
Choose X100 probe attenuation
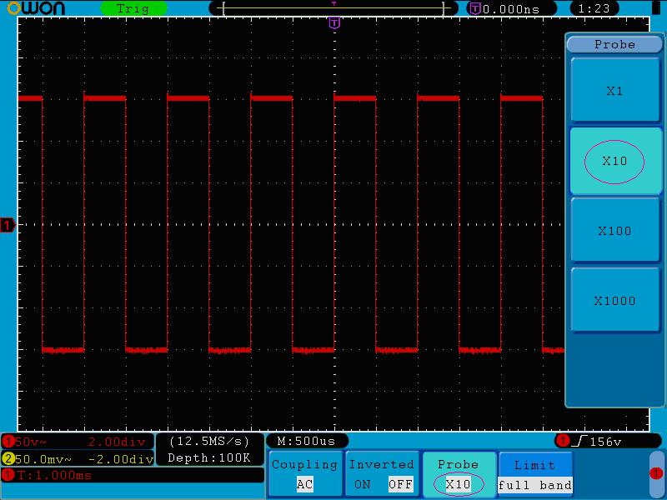coord(614,231)
